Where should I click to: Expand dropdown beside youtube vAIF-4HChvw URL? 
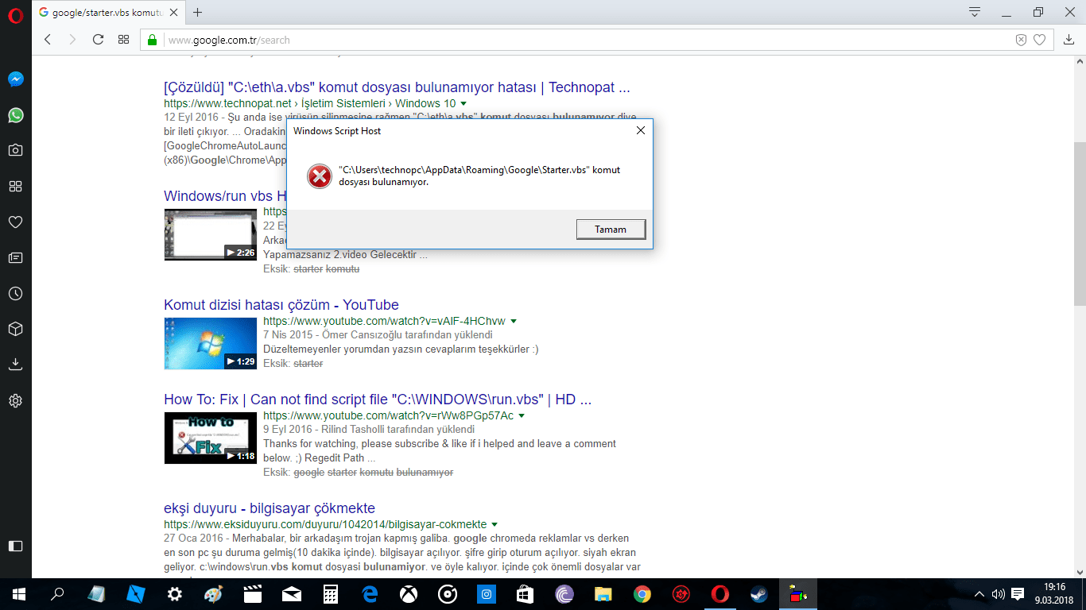tap(514, 322)
